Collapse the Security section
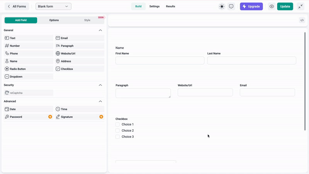This screenshot has height=174, width=309. [100, 85]
